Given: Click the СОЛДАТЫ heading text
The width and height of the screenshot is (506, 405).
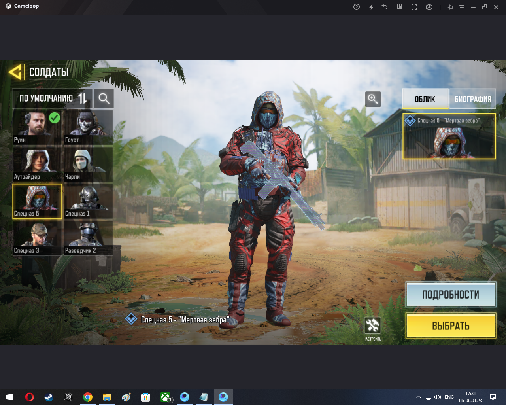Looking at the screenshot, I should [49, 72].
